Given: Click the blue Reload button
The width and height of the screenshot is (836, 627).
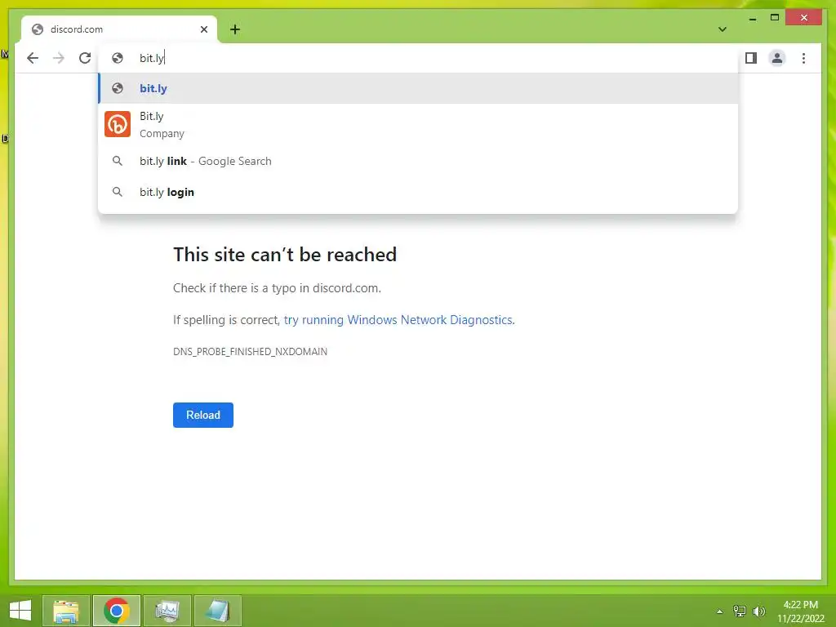Looking at the screenshot, I should pyautogui.click(x=203, y=415).
